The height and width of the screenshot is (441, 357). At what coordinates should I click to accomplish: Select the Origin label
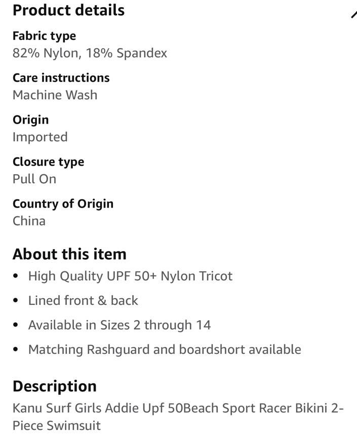click(x=31, y=120)
